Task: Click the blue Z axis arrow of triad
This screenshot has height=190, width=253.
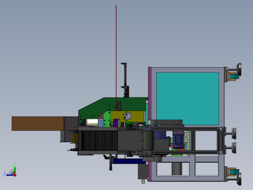Action: click(10, 175)
